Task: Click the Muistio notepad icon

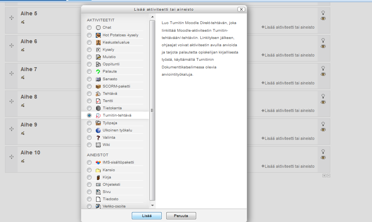Action: coord(98,57)
